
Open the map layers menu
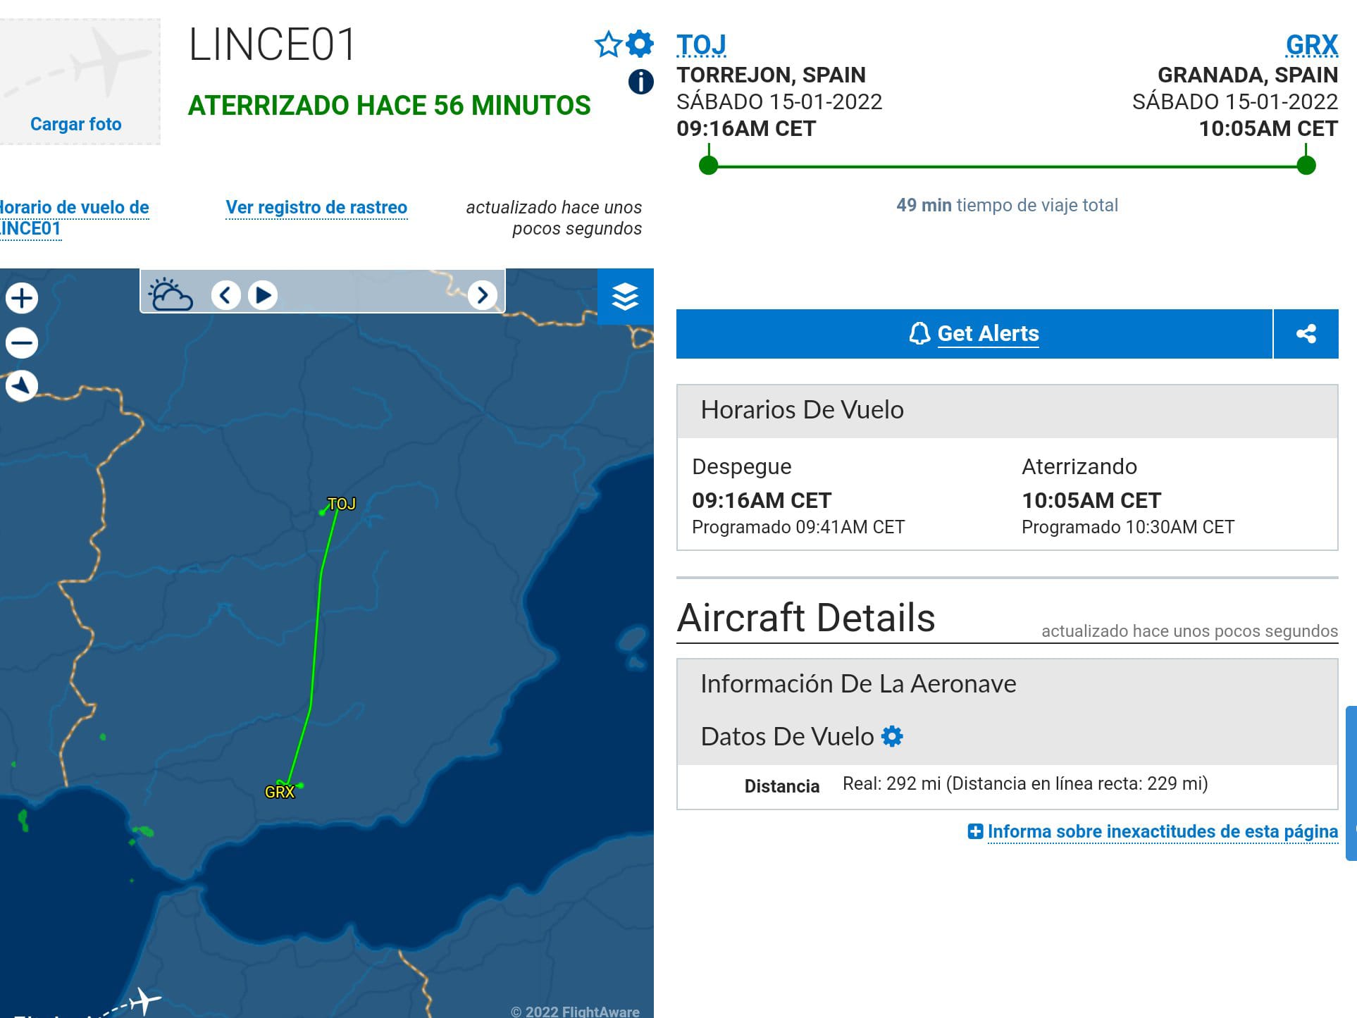tap(625, 297)
